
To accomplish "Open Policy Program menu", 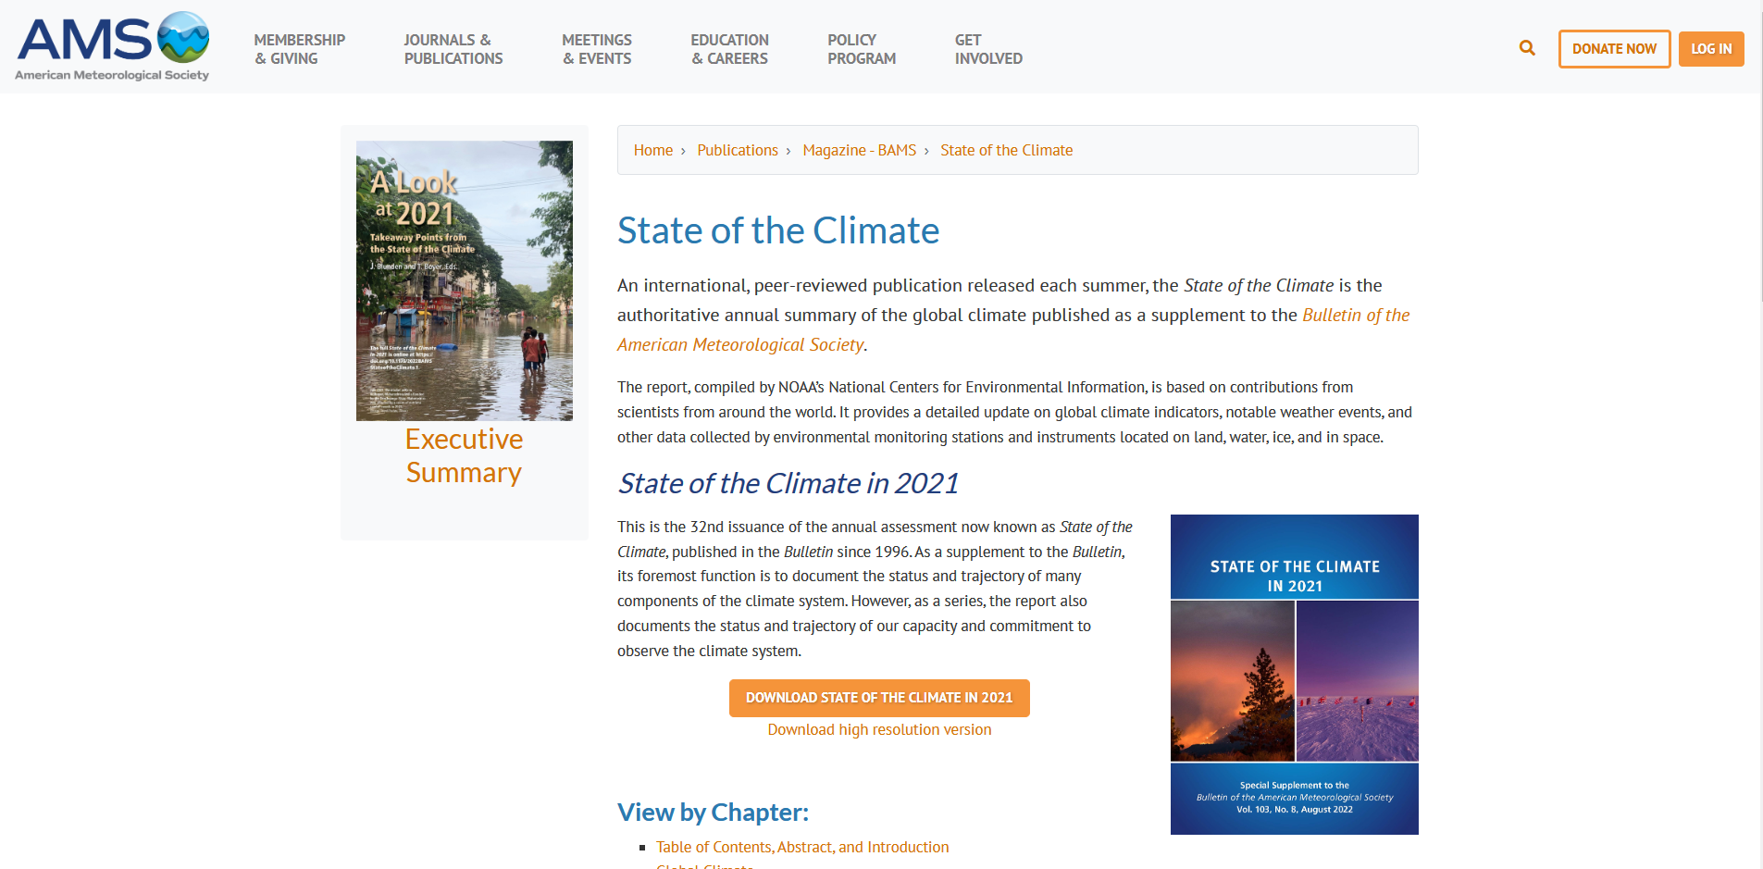I will (x=862, y=49).
